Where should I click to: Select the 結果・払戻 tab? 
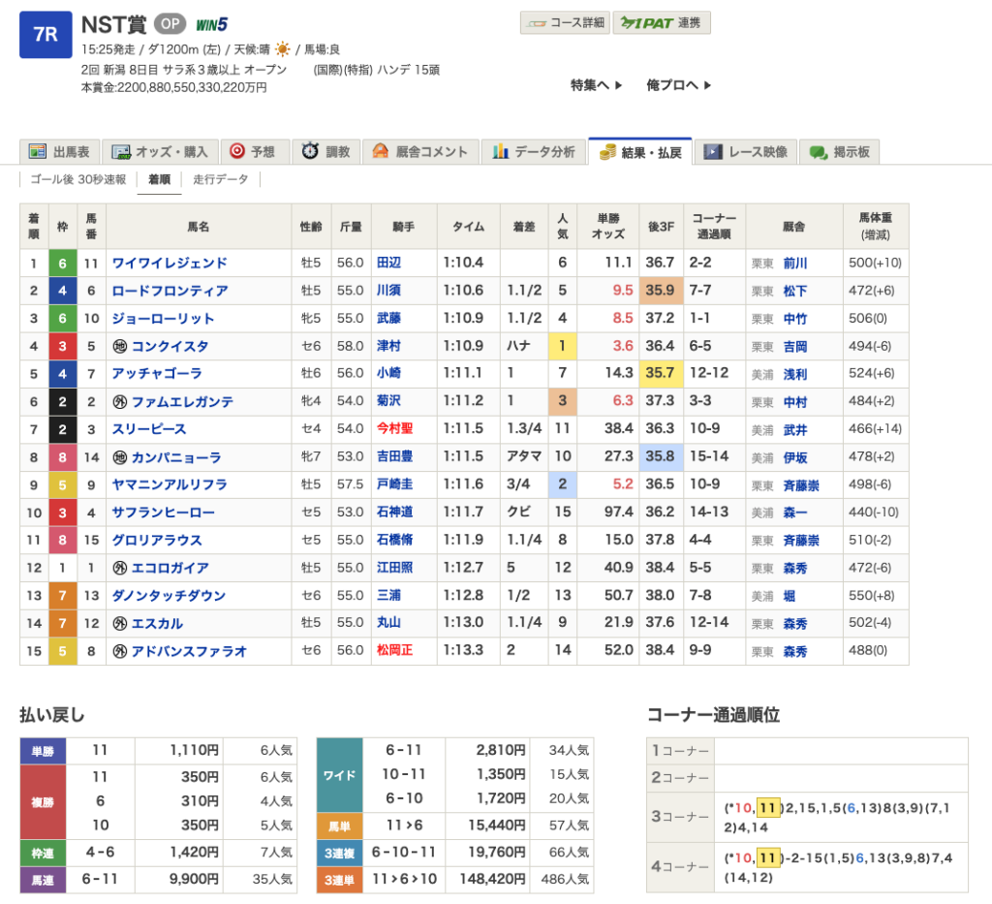click(x=640, y=152)
